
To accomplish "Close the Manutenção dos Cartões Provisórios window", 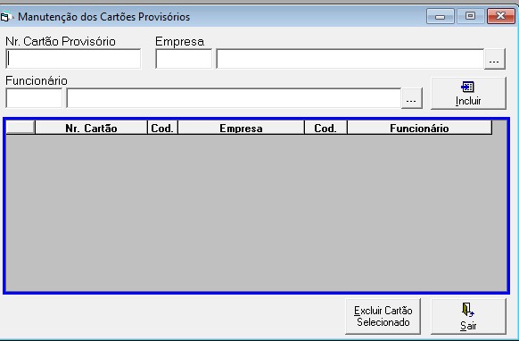I will pos(501,16).
